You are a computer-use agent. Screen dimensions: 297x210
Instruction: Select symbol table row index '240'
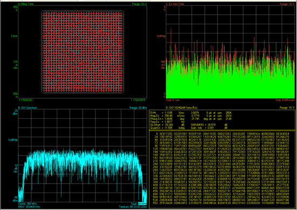(156, 164)
